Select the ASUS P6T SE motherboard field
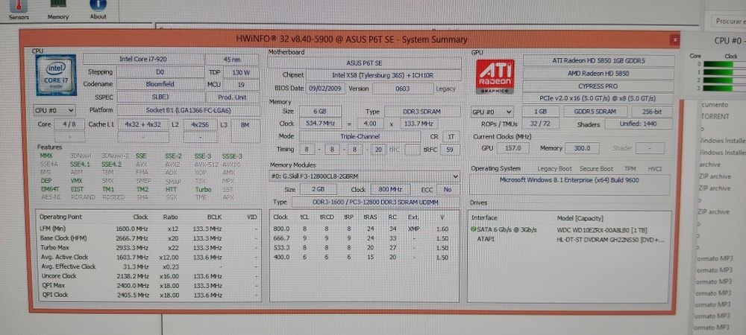Viewport: 746px width, 335px height. (364, 63)
